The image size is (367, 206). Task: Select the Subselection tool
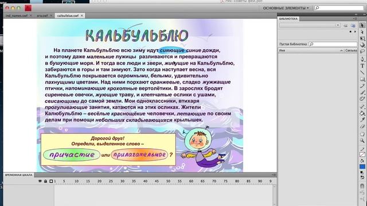click(x=362, y=32)
